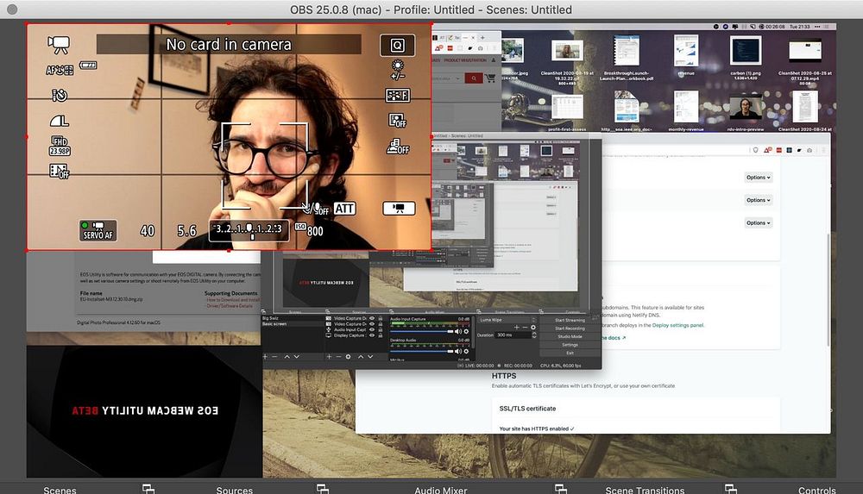Screen dimensions: 863x494
Task: Expand the third Options dropdown in browser
Action: [x=759, y=222]
